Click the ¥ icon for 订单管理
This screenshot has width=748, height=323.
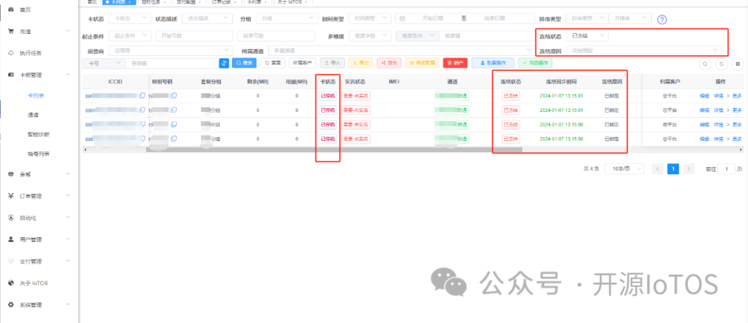tap(10, 196)
